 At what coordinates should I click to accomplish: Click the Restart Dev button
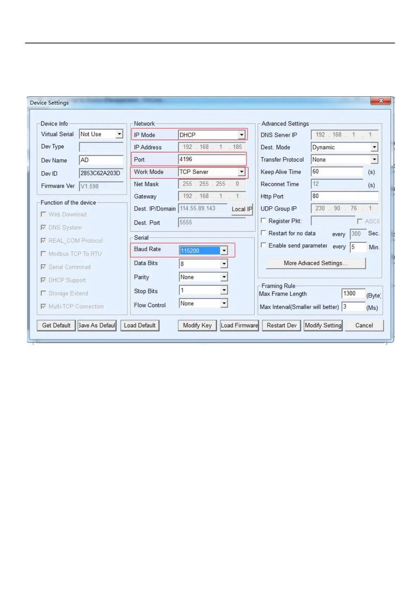[x=281, y=325]
